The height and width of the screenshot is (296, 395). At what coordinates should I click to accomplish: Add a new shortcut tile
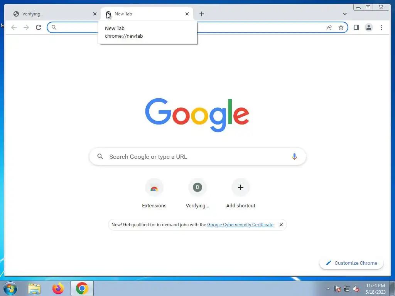(x=241, y=193)
